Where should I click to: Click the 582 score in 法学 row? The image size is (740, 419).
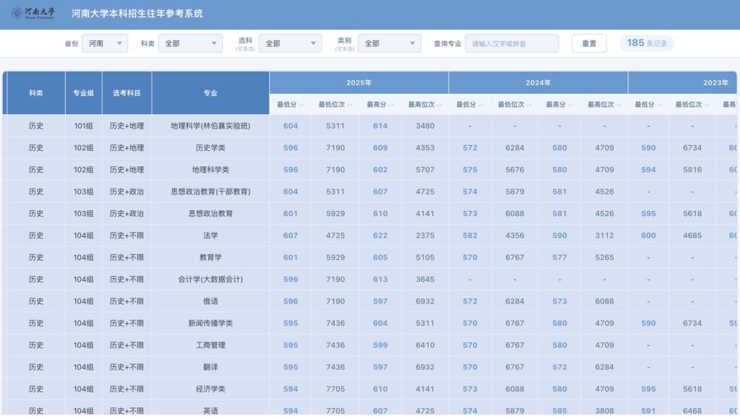[470, 236]
